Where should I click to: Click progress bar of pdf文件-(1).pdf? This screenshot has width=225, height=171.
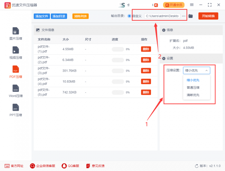click(x=118, y=49)
